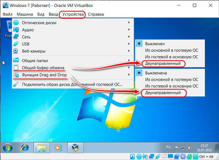Screen dimensions: 219x160
Task: Select clipboard mode Выключен
Action: click(170, 44)
